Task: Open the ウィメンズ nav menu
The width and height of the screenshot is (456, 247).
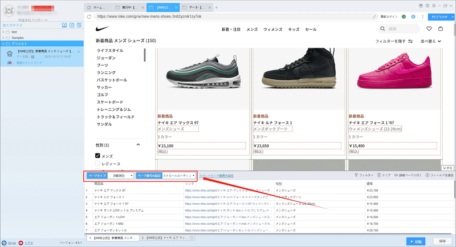Action: pos(273,30)
